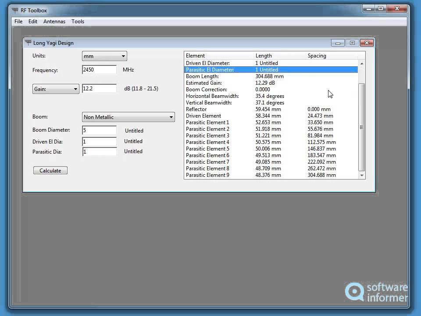Select the Parasitic Element 3 row
421x316 pixels.
[x=271, y=136]
